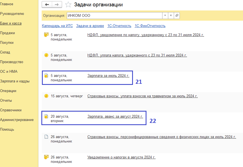The width and height of the screenshot is (243, 167).
Task: Go to the Зарплата и кадры section
Action: click(15, 81)
